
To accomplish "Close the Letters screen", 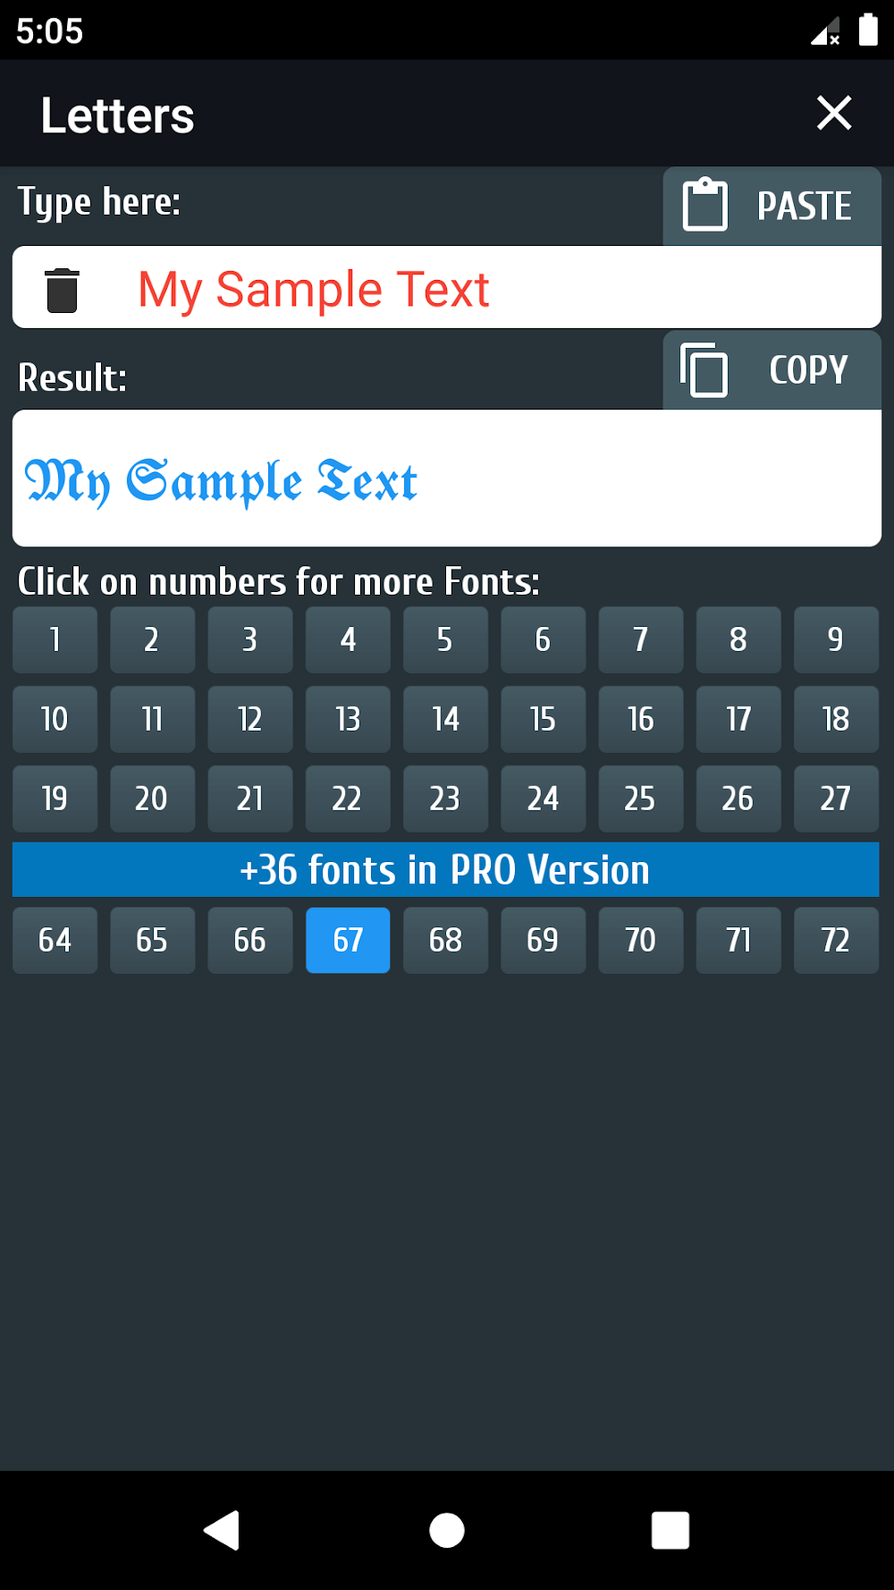I will click(x=833, y=114).
